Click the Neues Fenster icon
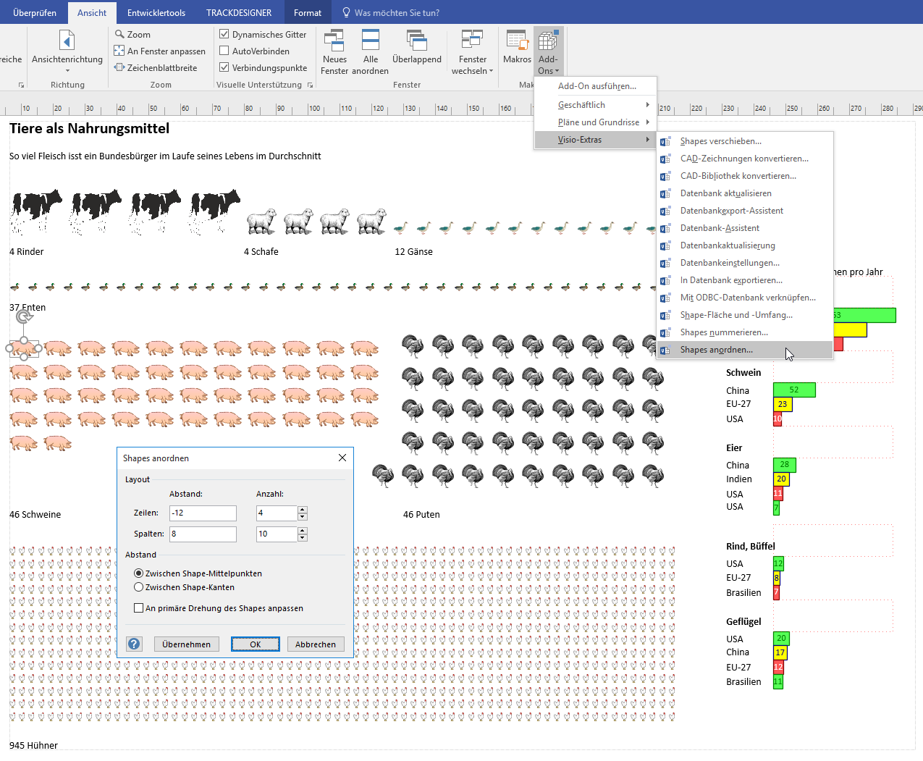923x761 pixels. 334,41
